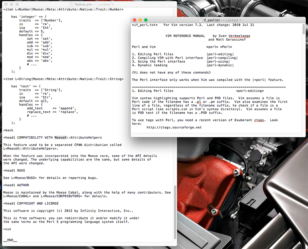Viewport: 308px width, 249px height.
Task: Click the |perl-editing| tag in contents list
Action: pos(220,54)
